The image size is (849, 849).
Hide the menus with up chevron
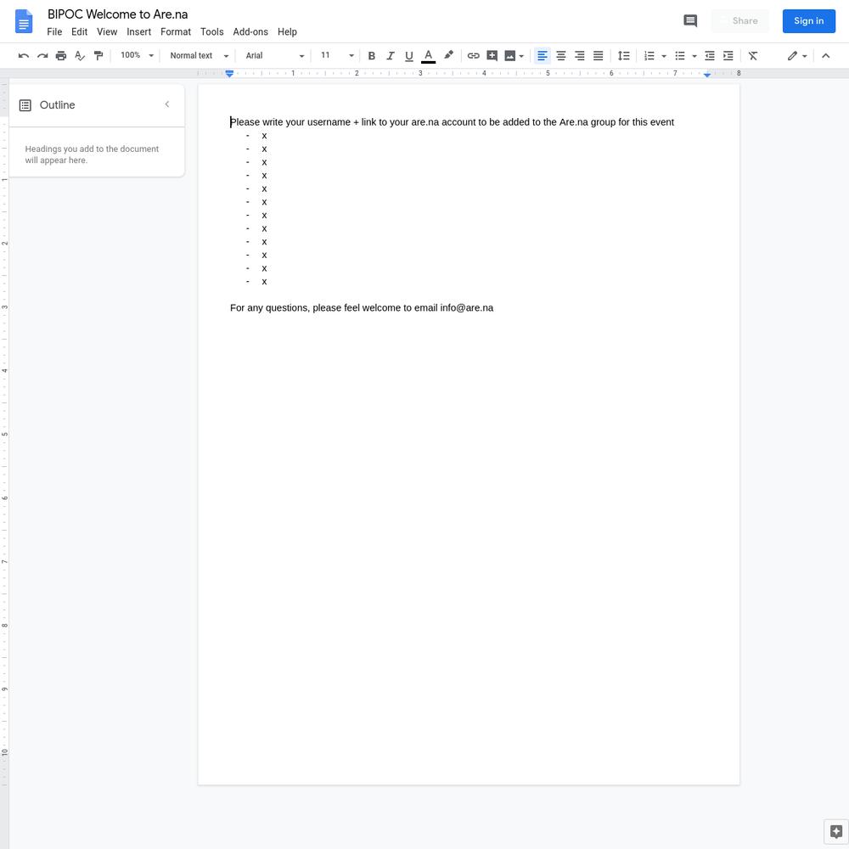click(x=826, y=56)
